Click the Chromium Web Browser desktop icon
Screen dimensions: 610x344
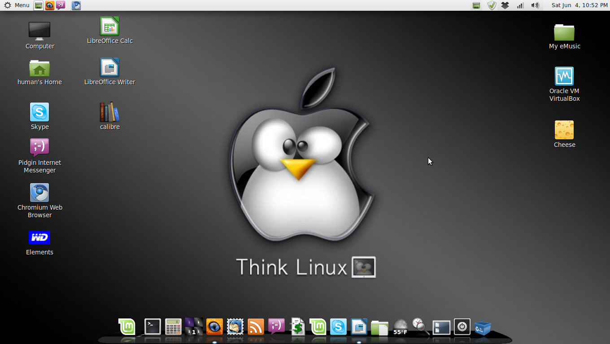(x=39, y=193)
